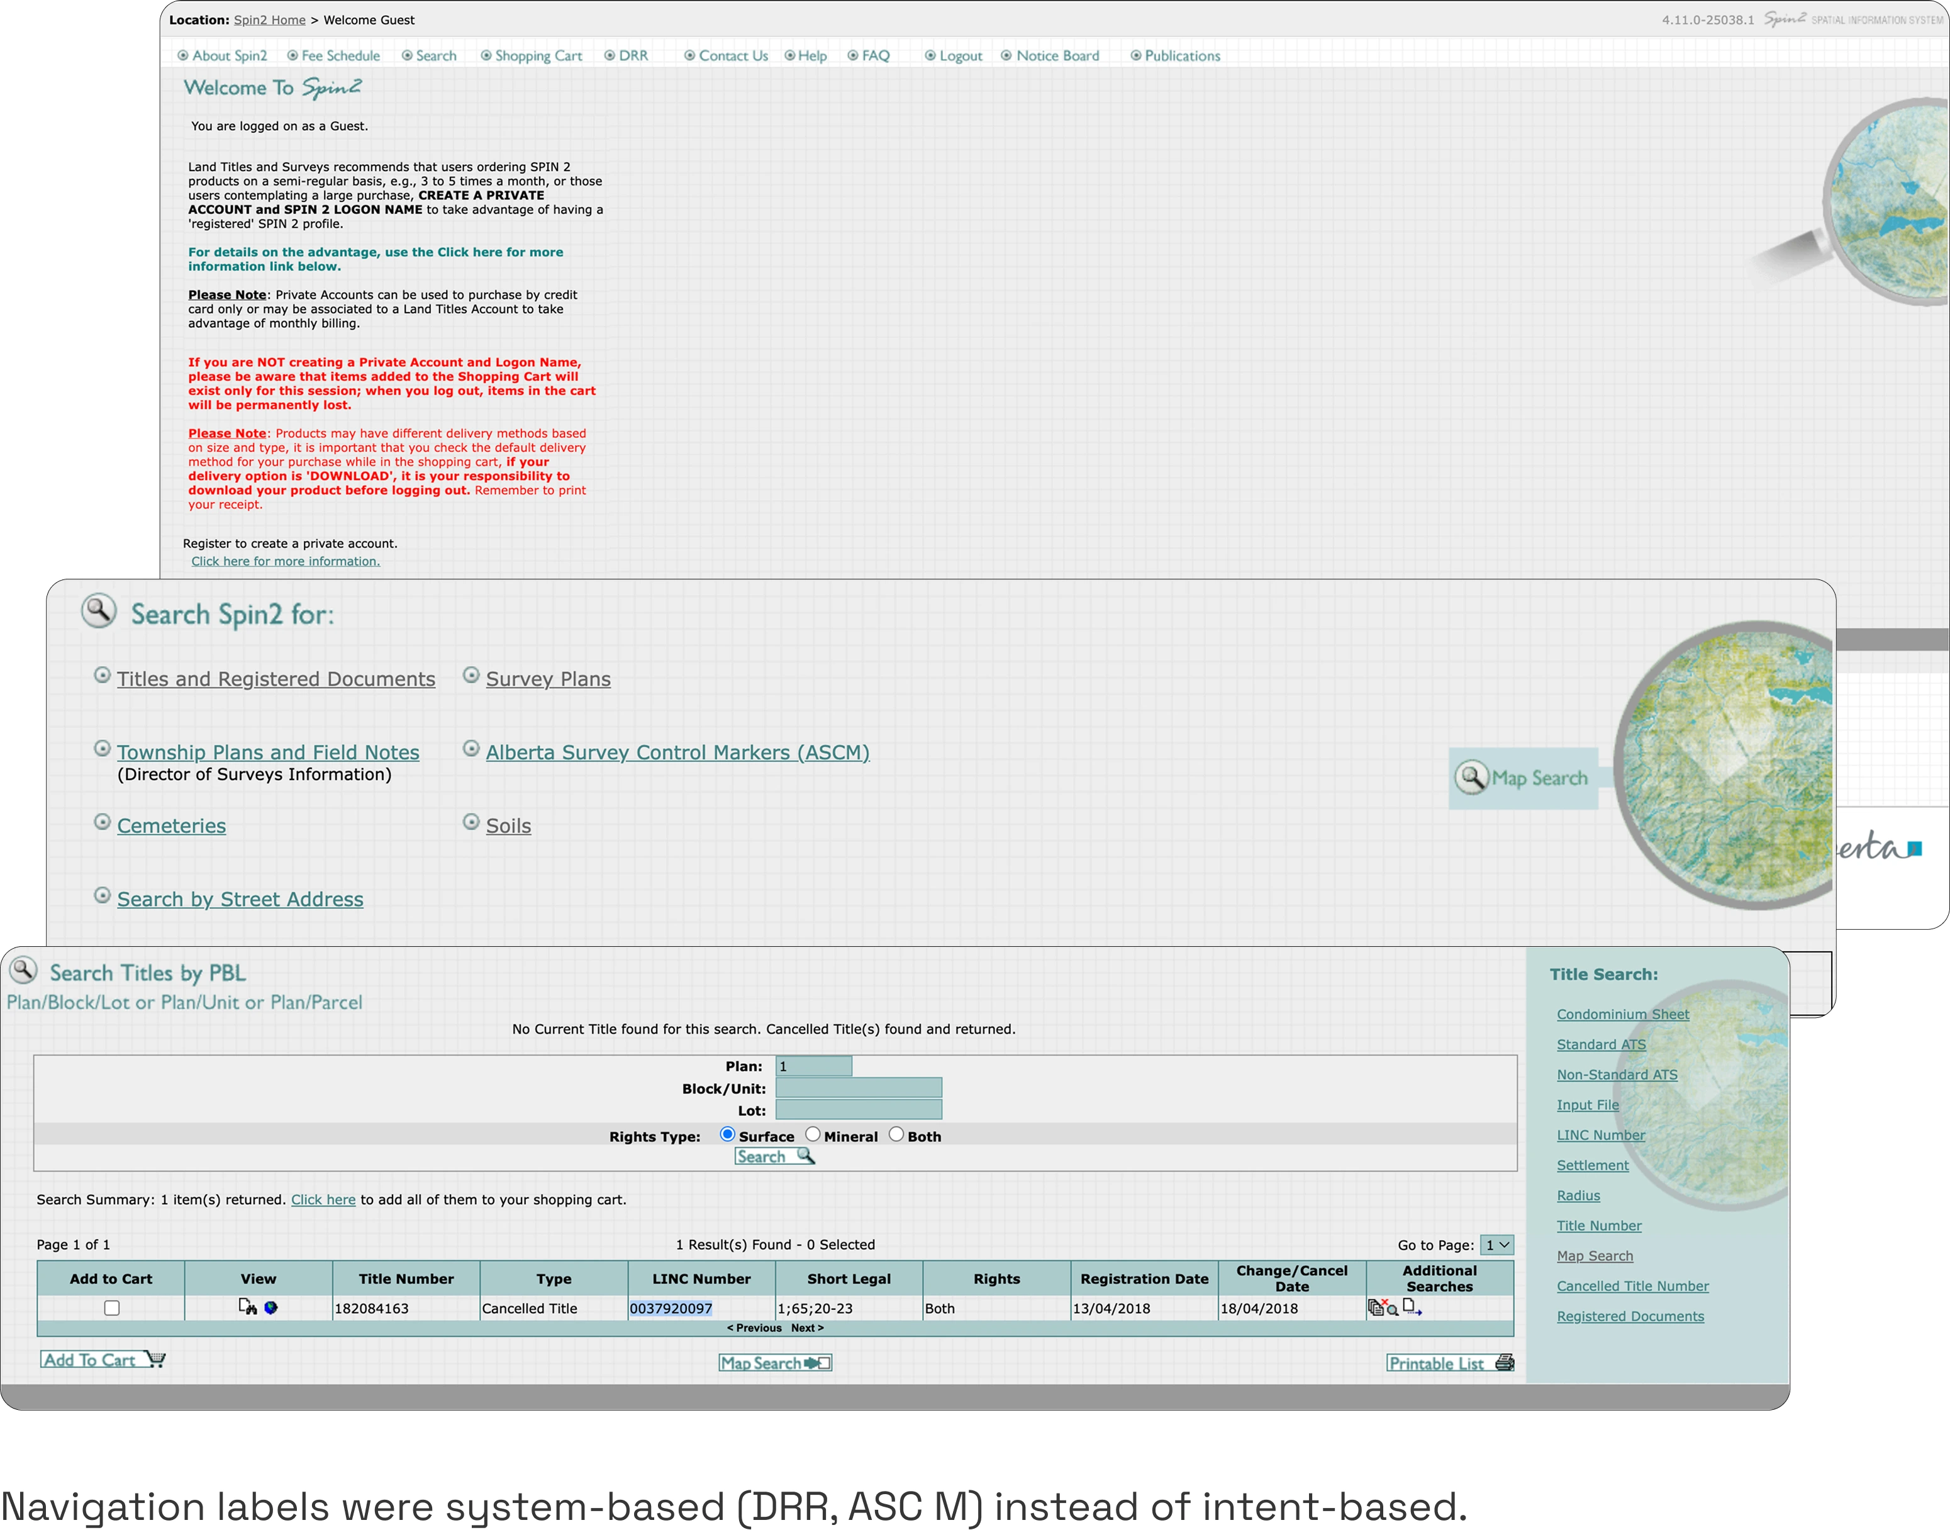The height and width of the screenshot is (1530, 1950).
Task: Check the Add to Cart checkbox
Action: pyautogui.click(x=112, y=1308)
